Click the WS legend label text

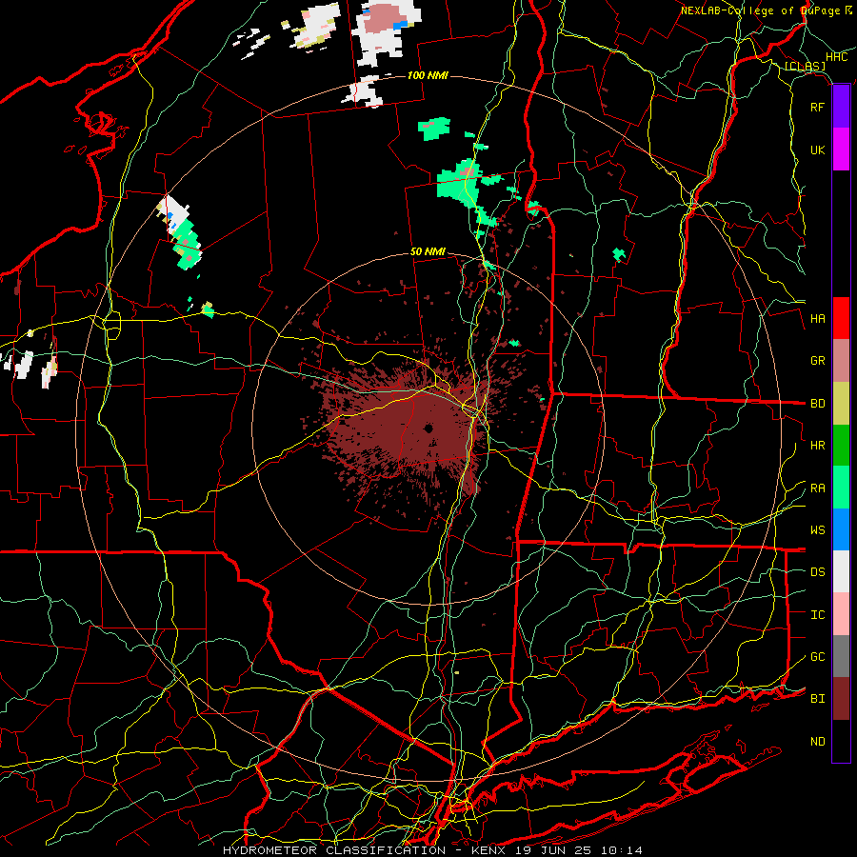pos(817,529)
